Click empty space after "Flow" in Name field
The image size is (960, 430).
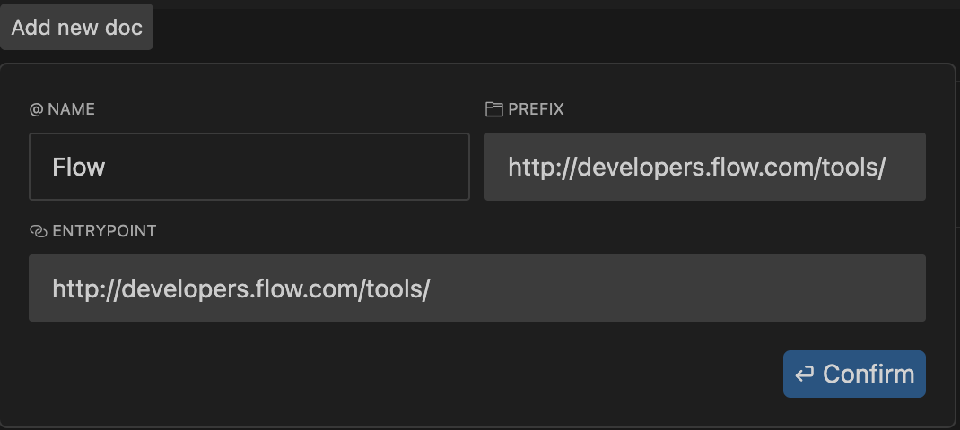click(x=287, y=167)
